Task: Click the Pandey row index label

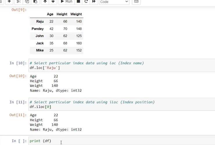Action: 38,29
